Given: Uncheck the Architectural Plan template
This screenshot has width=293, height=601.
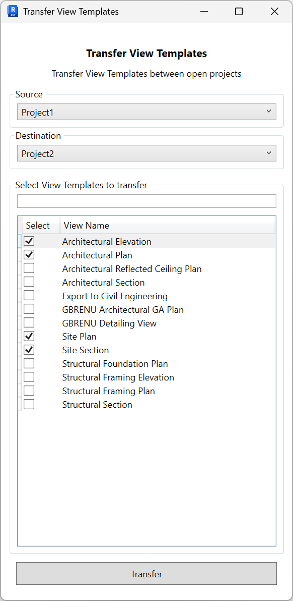Looking at the screenshot, I should pos(29,254).
